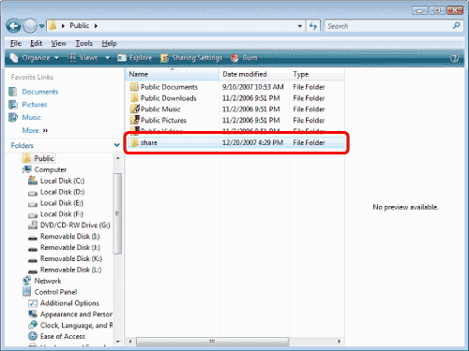Screen dimensions: 469x351
Task: Select Removable Disk (I:) in the tree
Action: tap(70, 237)
